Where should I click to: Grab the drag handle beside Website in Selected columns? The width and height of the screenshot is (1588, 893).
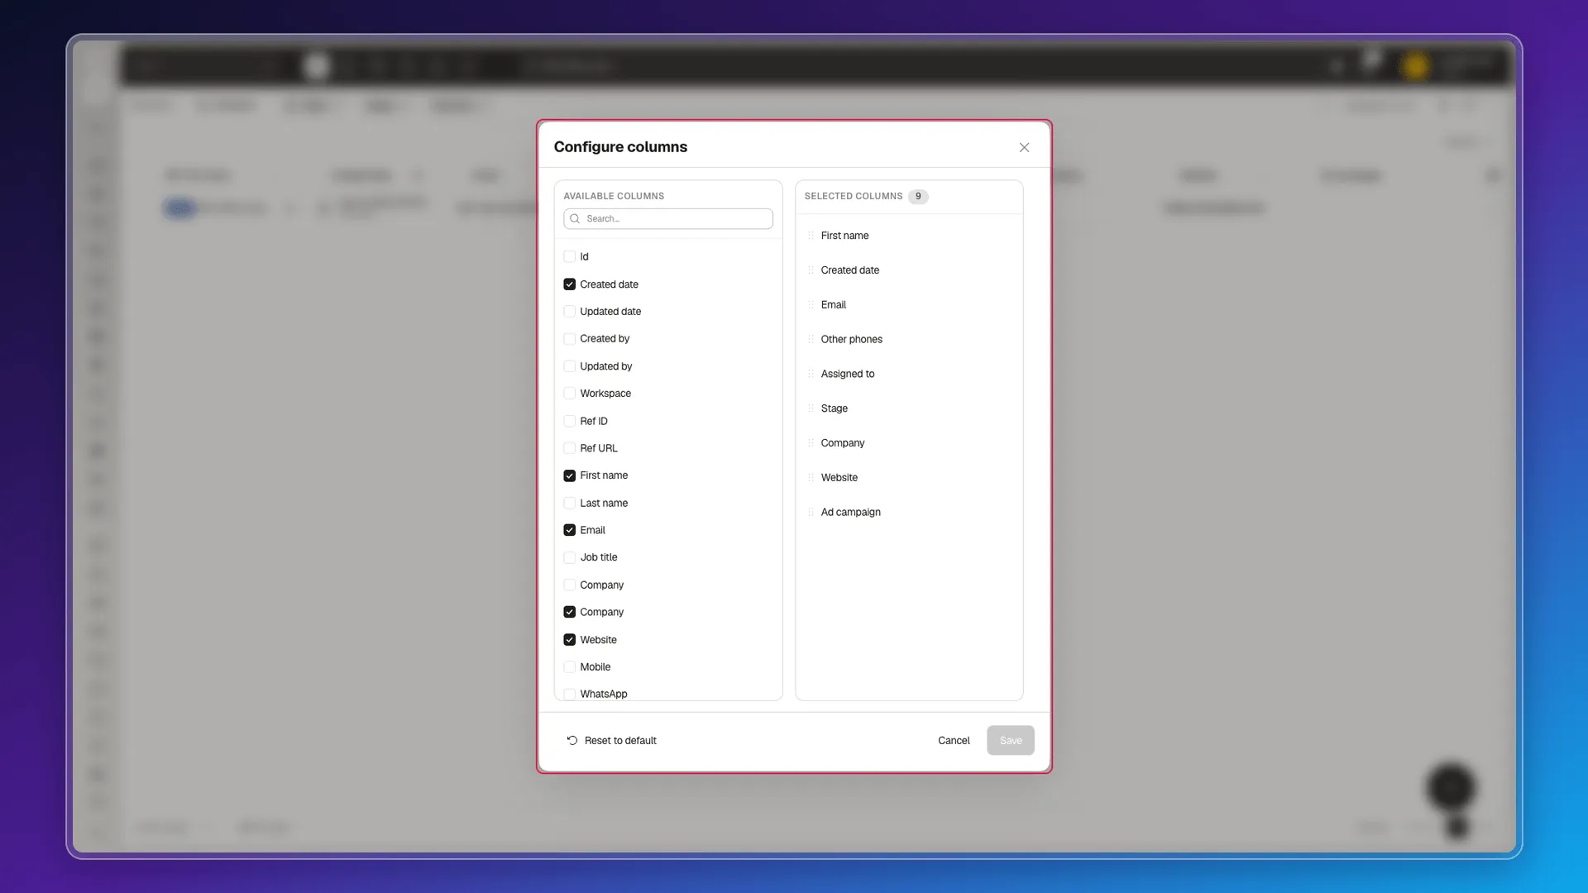click(x=811, y=478)
